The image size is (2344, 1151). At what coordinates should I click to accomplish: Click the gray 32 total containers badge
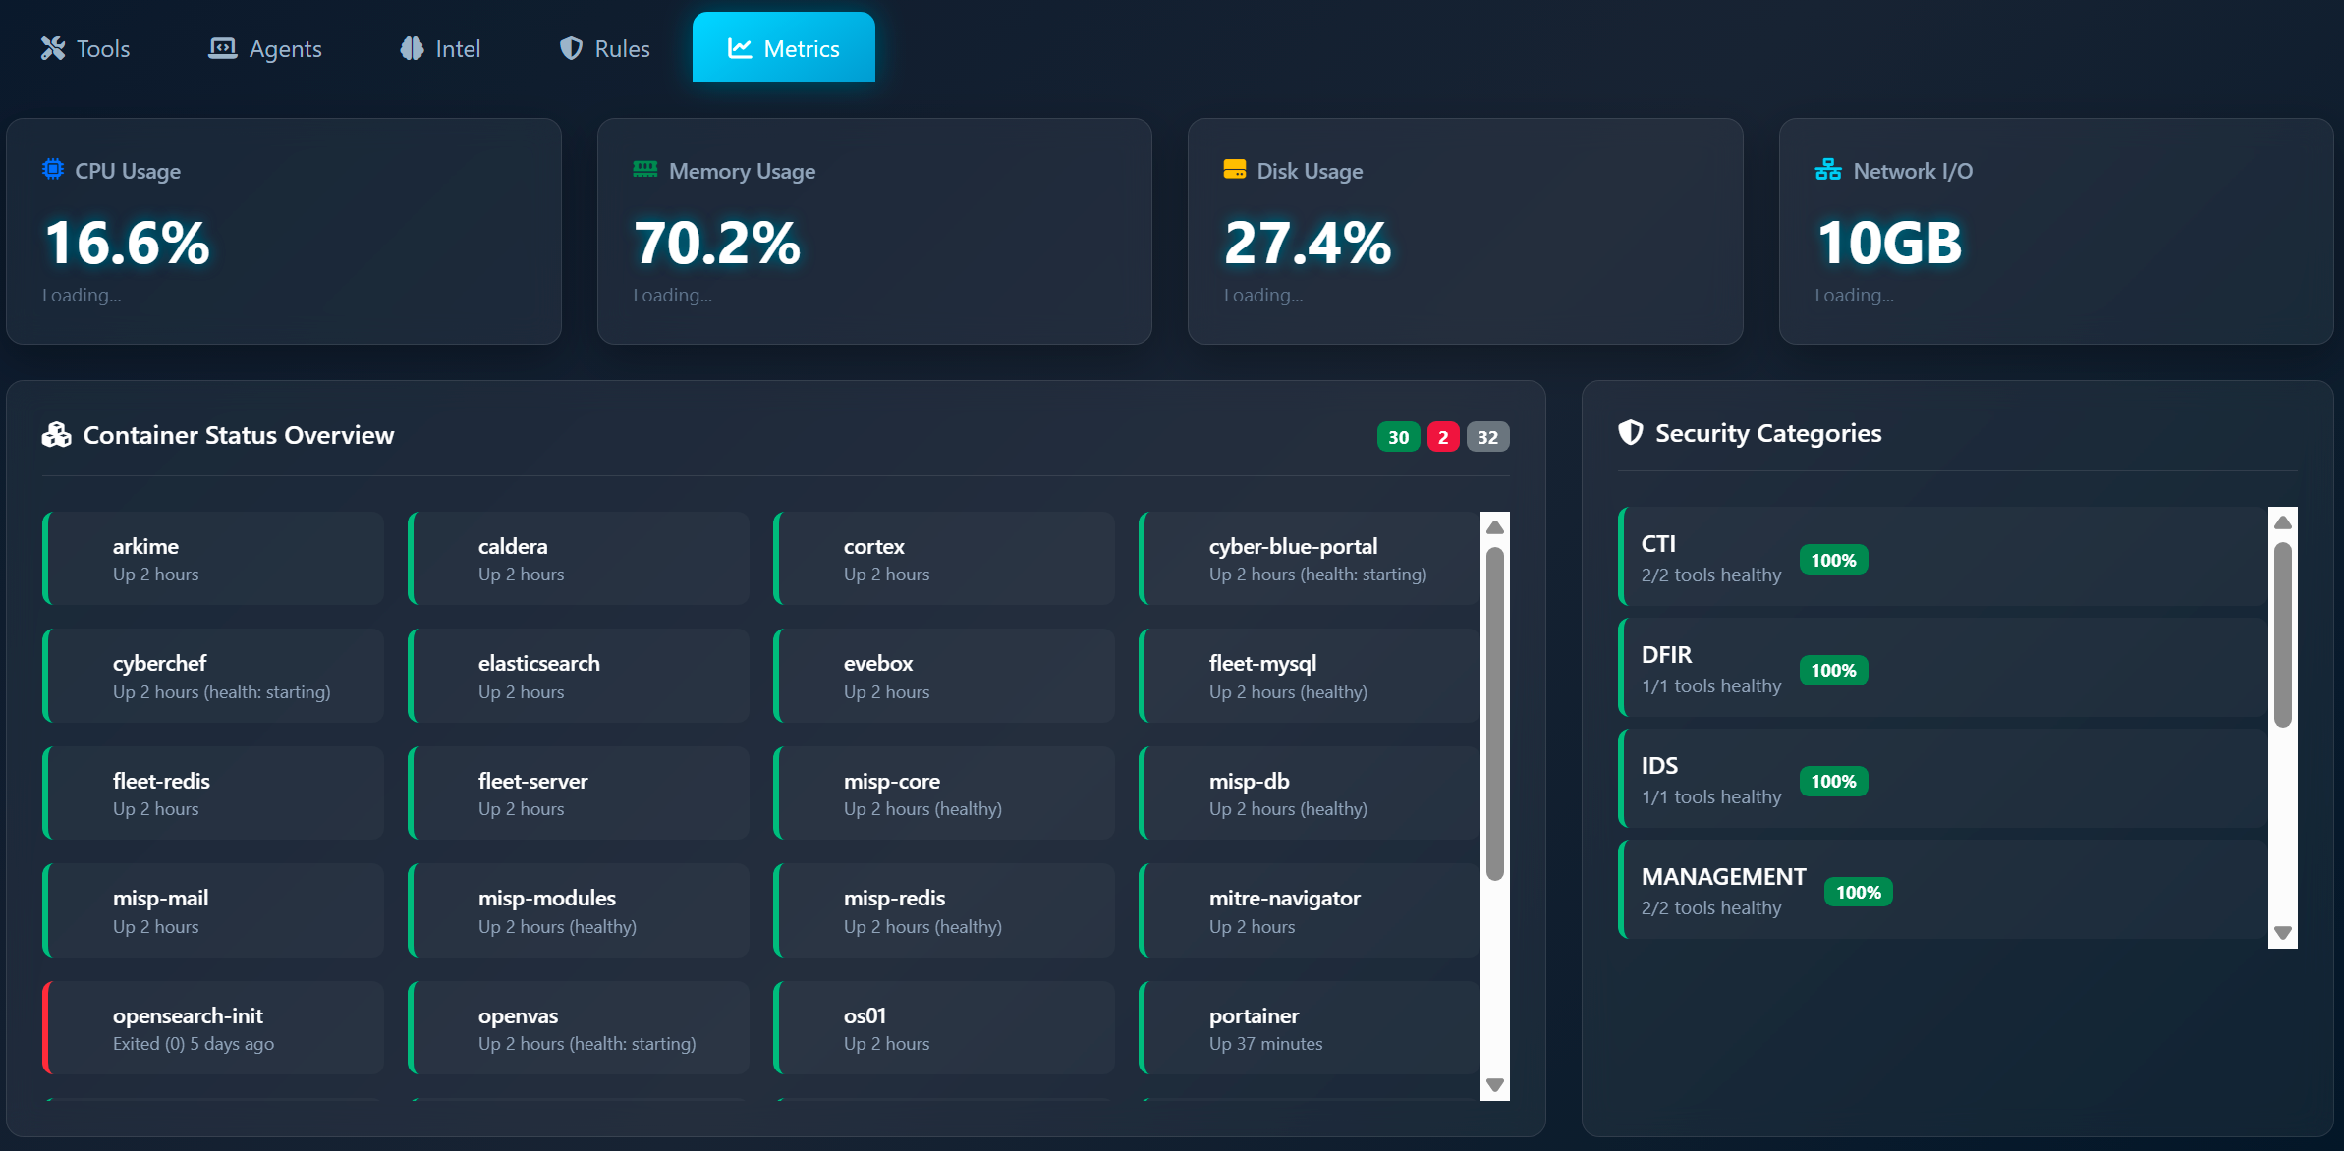point(1487,436)
